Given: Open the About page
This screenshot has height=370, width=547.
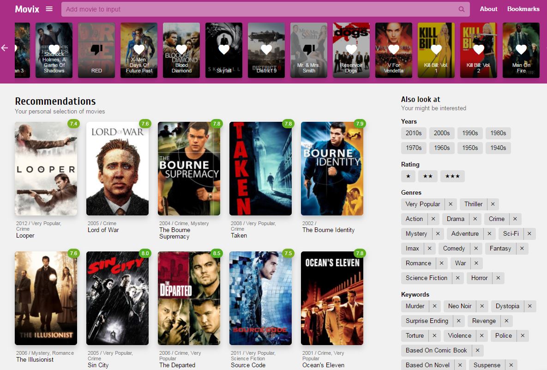Looking at the screenshot, I should [x=488, y=9].
